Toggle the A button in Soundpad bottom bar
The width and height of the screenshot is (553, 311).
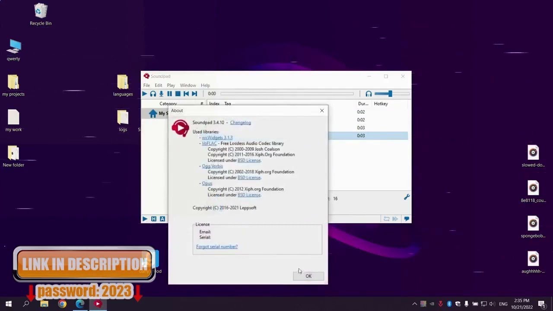pyautogui.click(x=162, y=219)
